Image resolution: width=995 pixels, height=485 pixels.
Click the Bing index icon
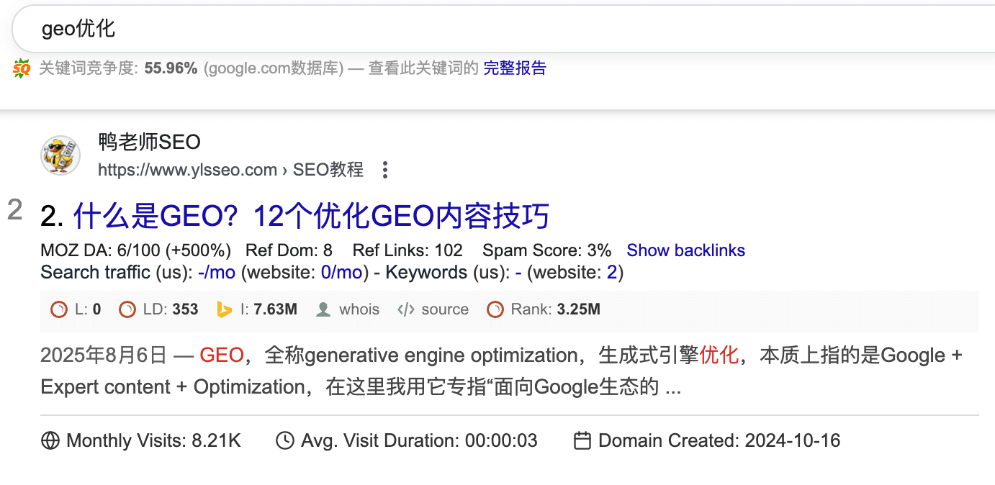224,309
